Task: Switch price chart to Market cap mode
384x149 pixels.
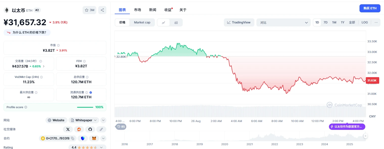Action: (x=142, y=22)
